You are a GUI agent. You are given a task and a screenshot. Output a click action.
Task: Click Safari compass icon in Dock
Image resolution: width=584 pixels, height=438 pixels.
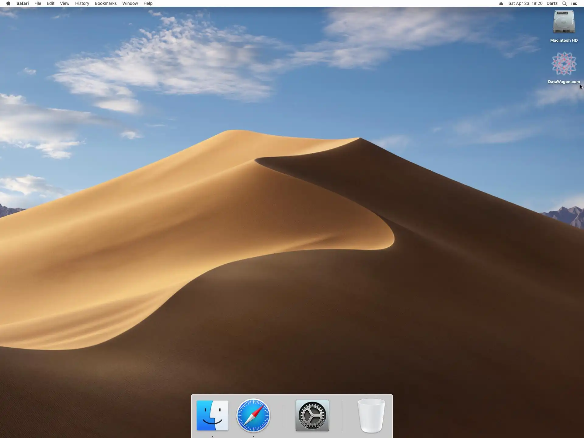pyautogui.click(x=253, y=415)
